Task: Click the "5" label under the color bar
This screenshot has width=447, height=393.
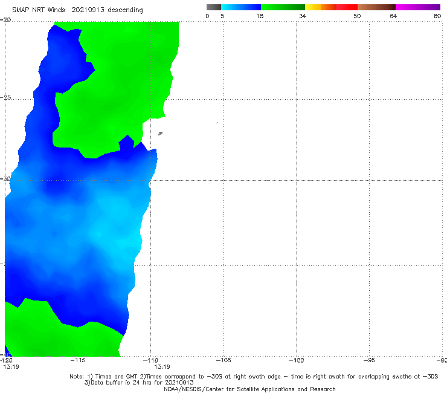Action: pos(222,16)
